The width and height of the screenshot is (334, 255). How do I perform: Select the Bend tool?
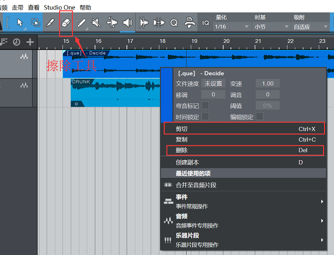click(x=112, y=22)
